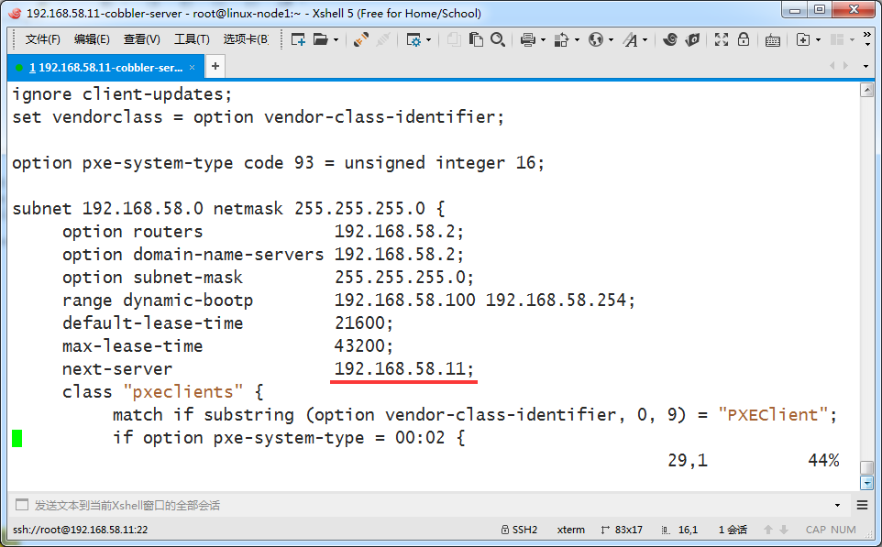Click the 1 会话 session count text
882x547 pixels.
[x=733, y=530]
